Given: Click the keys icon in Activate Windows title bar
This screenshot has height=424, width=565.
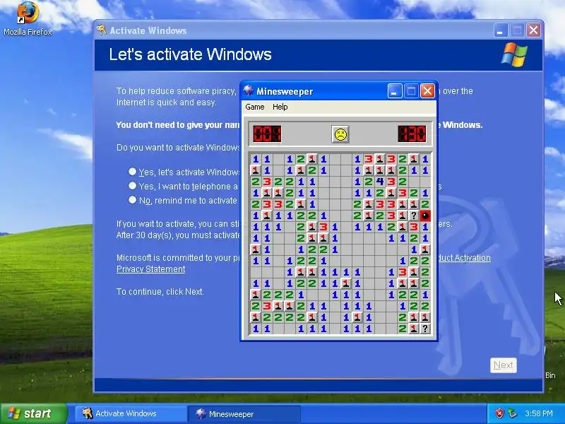Looking at the screenshot, I should 102,30.
